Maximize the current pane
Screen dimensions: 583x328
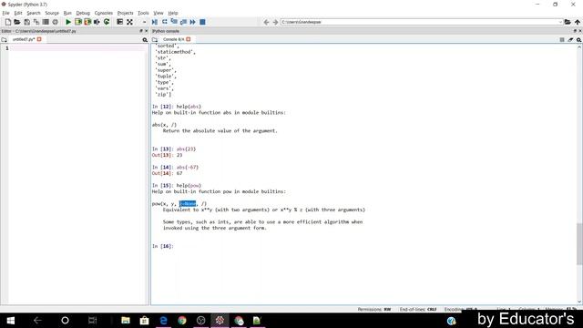point(129,22)
